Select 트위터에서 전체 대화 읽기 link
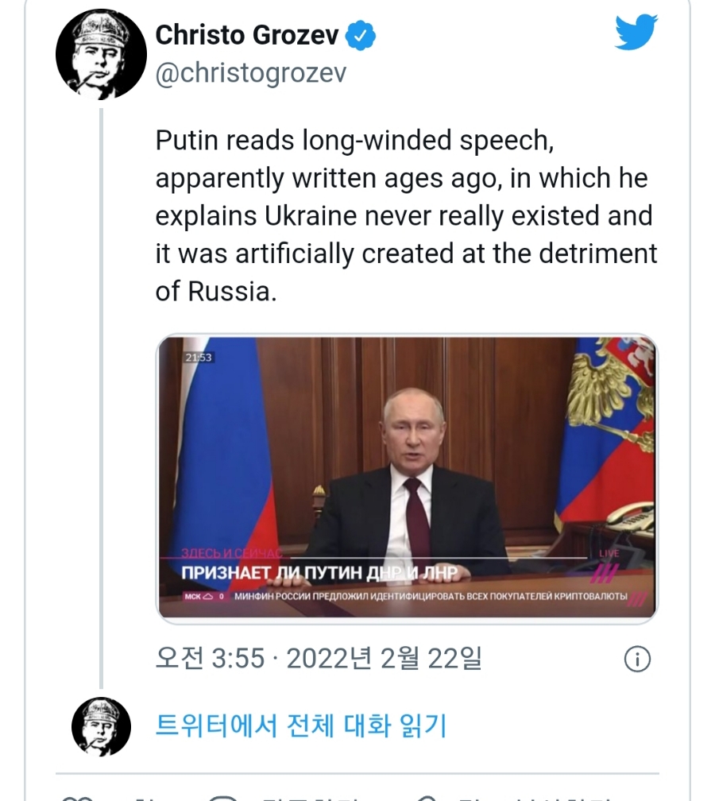The height and width of the screenshot is (801, 715). pos(301,726)
